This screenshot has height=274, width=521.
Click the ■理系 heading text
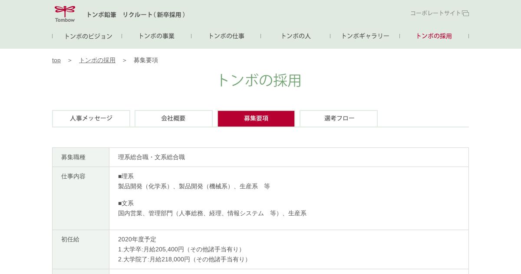[x=126, y=177]
